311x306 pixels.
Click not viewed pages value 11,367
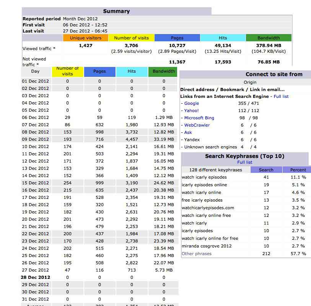coord(177,62)
